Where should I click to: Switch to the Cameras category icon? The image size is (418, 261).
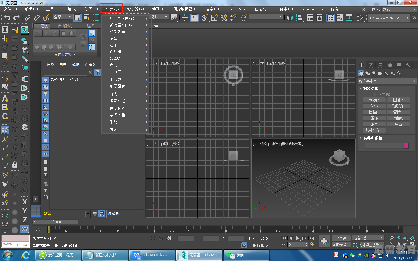[x=380, y=73]
